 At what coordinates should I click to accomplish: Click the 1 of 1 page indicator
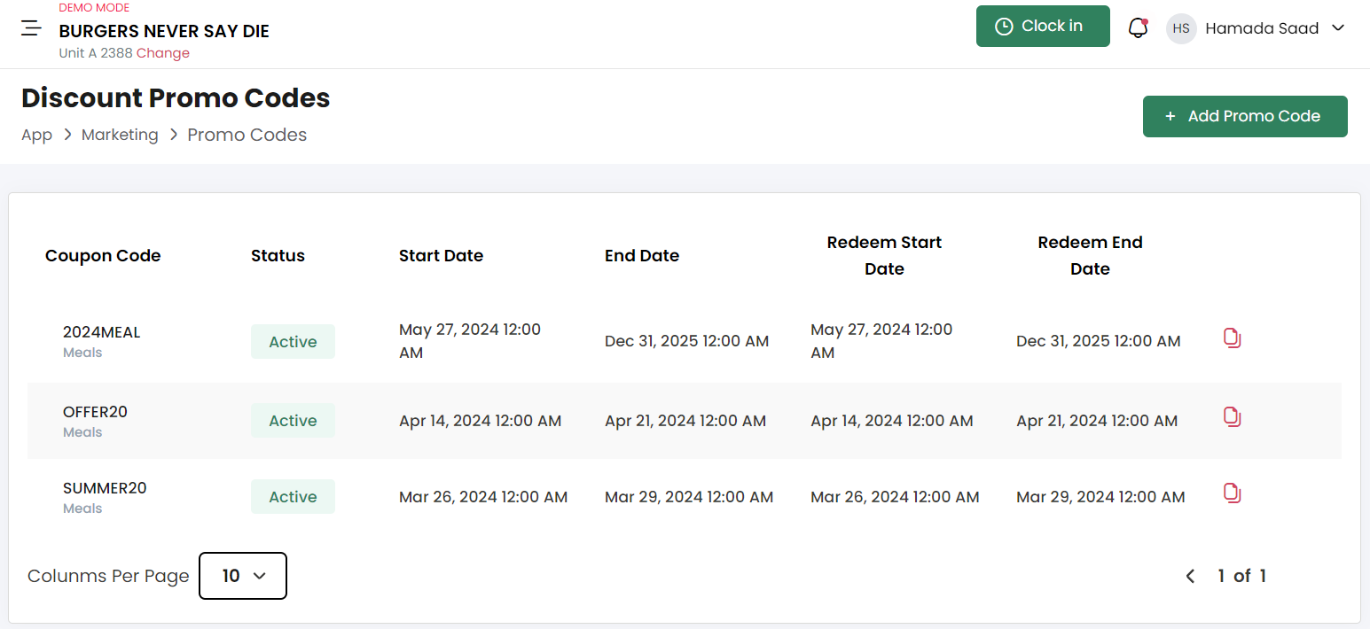pyautogui.click(x=1241, y=576)
